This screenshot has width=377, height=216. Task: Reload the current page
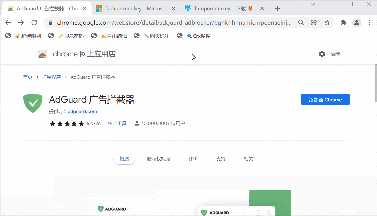[x=34, y=22]
